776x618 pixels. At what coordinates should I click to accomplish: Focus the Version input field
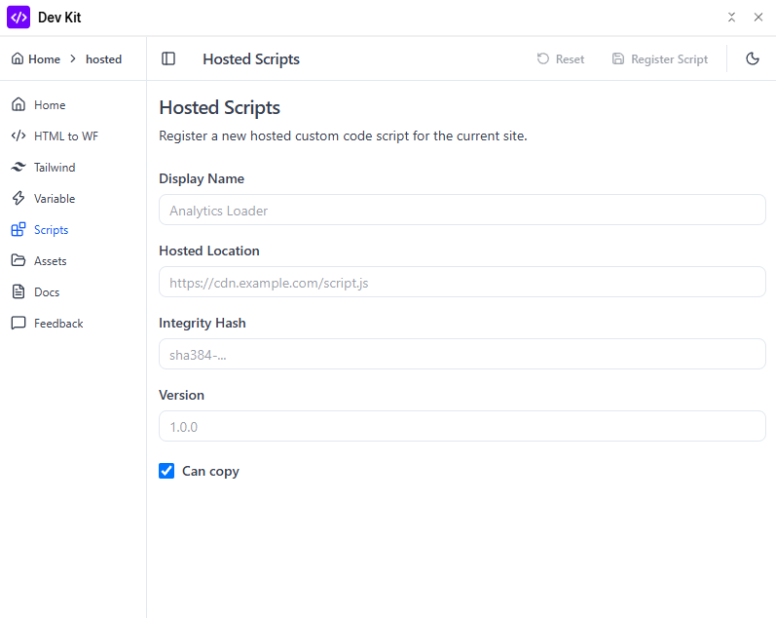pos(462,426)
